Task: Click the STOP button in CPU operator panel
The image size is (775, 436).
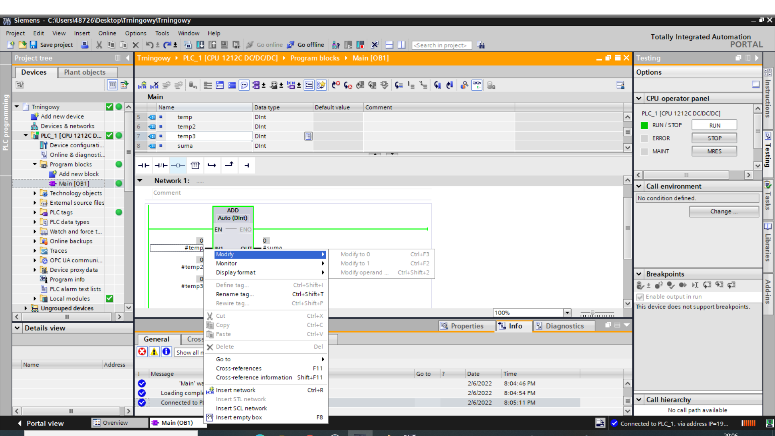Action: pos(714,138)
